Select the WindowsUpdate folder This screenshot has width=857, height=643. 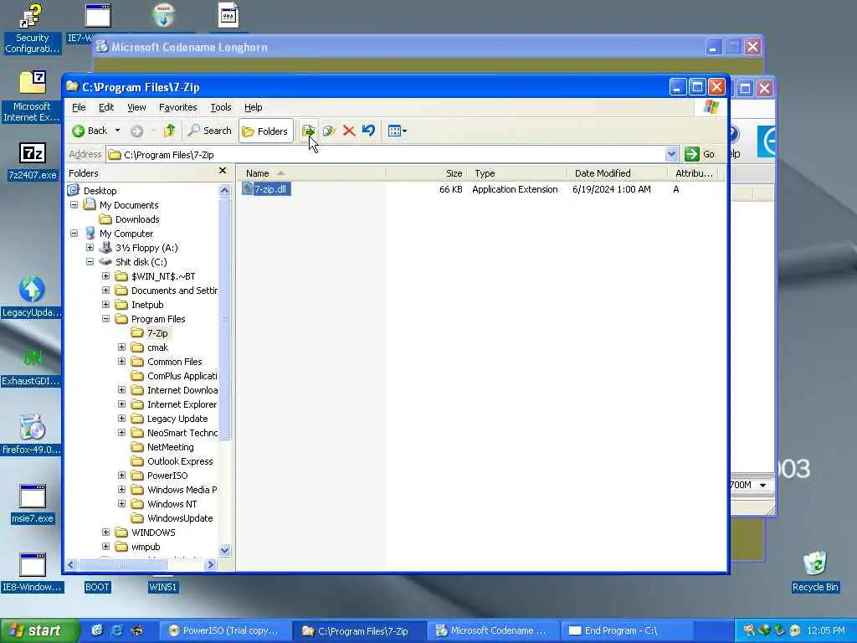pyautogui.click(x=180, y=517)
